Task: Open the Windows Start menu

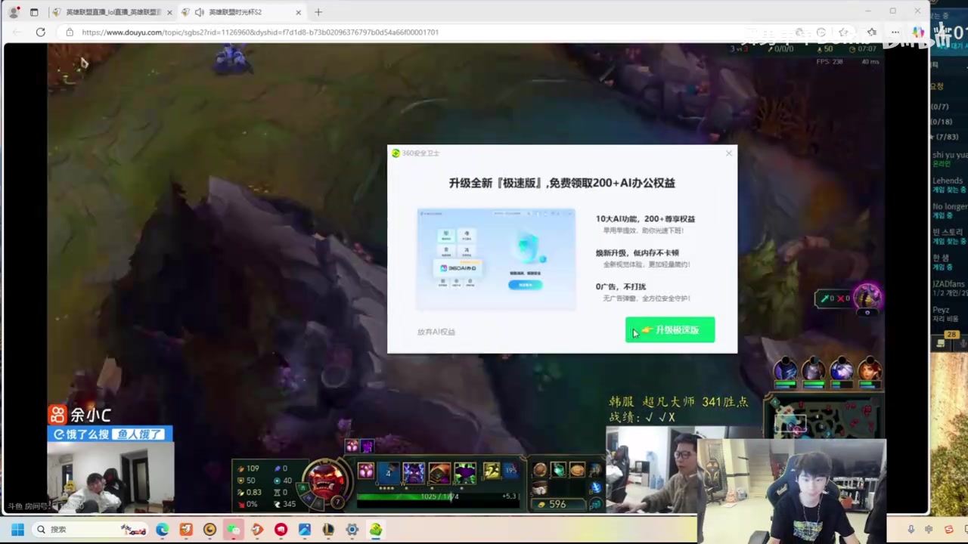Action: click(x=17, y=529)
